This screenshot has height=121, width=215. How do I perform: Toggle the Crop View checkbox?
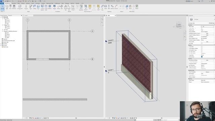point(202,47)
